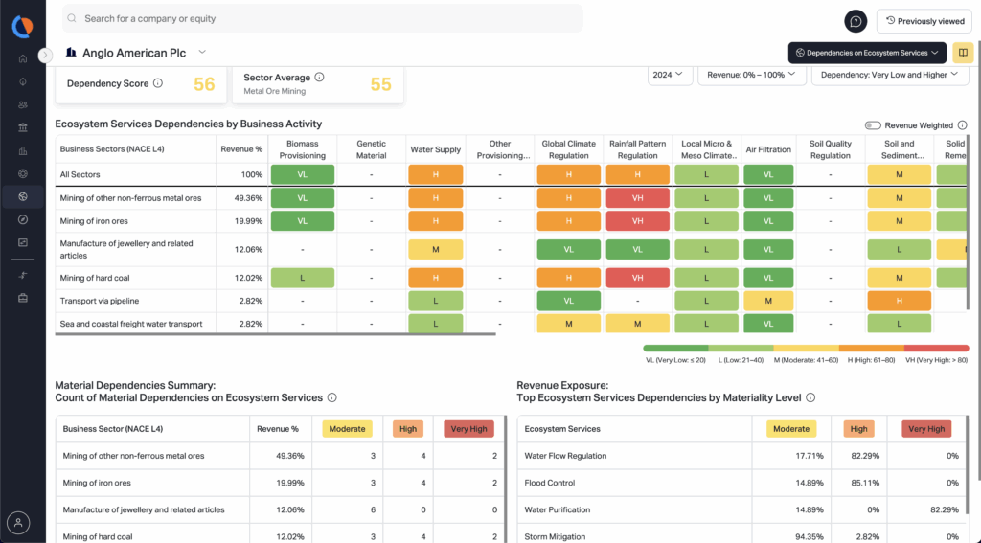981x543 pixels.
Task: Click info icon beside Sector Average
Action: (320, 78)
